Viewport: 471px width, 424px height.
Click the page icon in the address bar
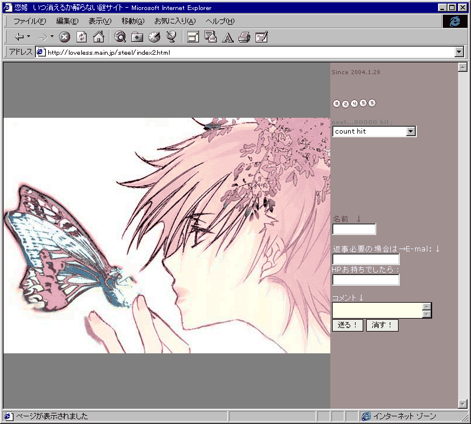point(41,52)
